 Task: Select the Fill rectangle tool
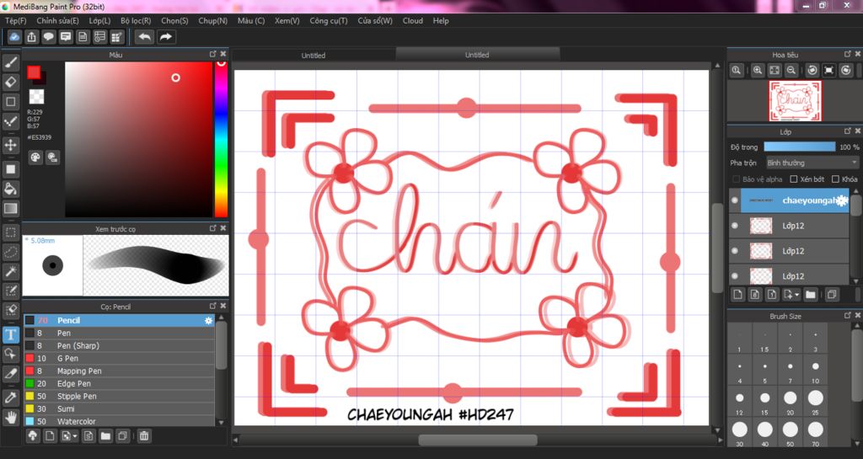click(x=11, y=169)
